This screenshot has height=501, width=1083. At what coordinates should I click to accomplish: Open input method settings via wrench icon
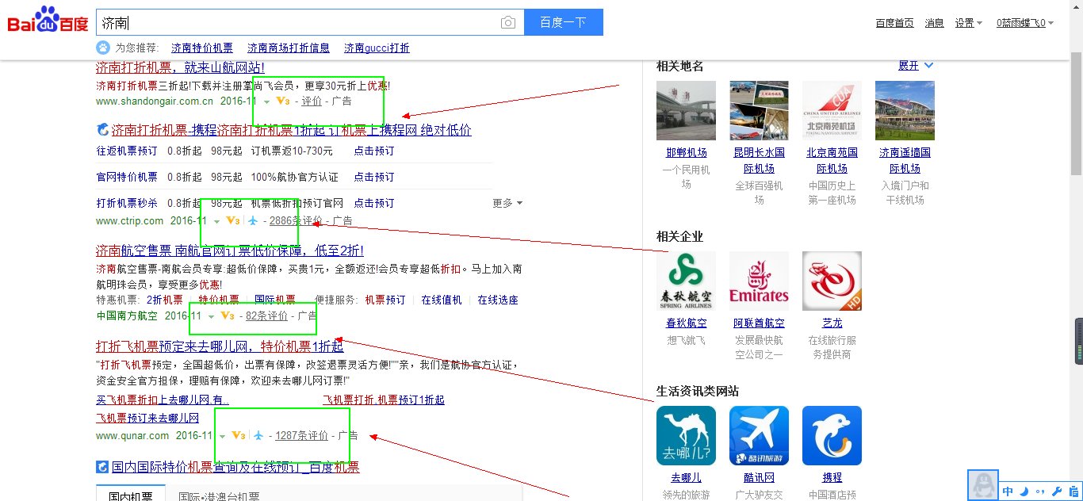(x=1057, y=491)
